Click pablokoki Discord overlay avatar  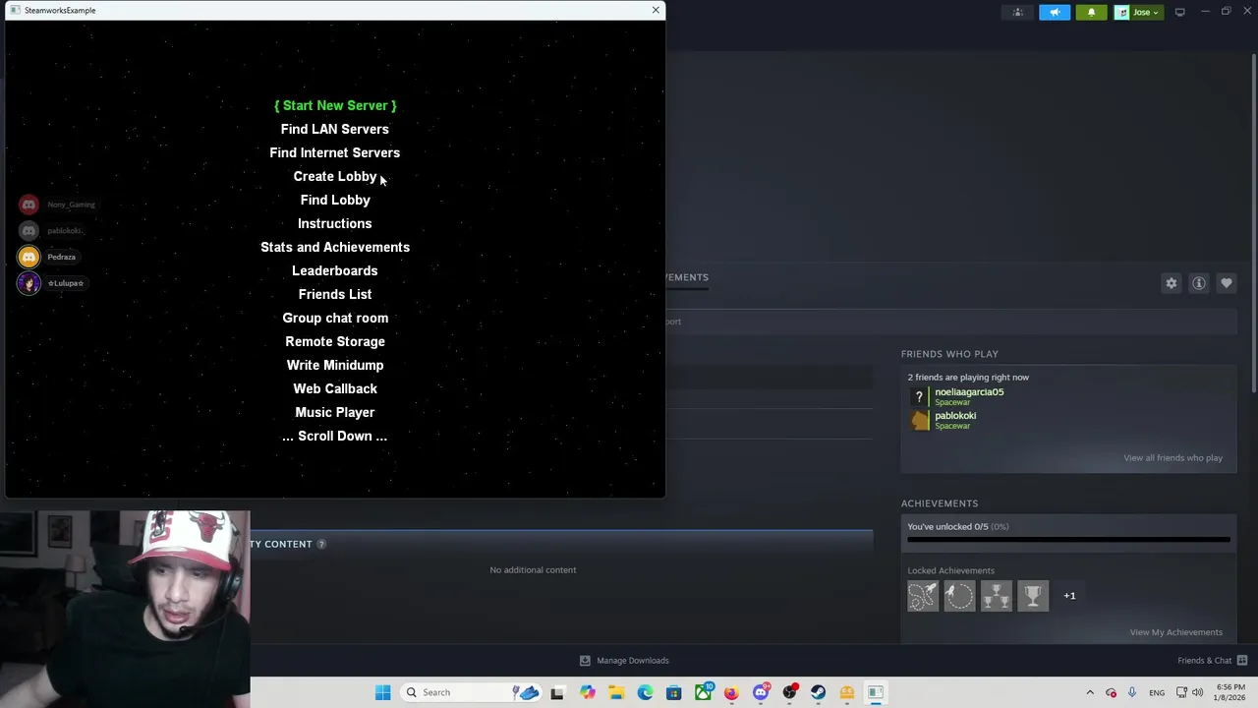(29, 231)
